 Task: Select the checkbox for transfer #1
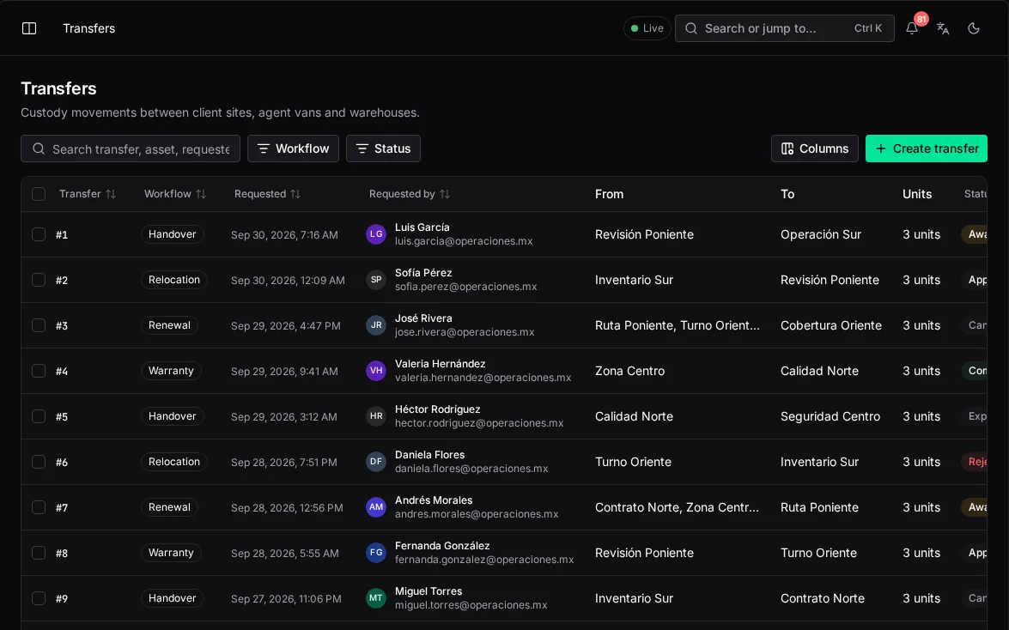pos(39,234)
